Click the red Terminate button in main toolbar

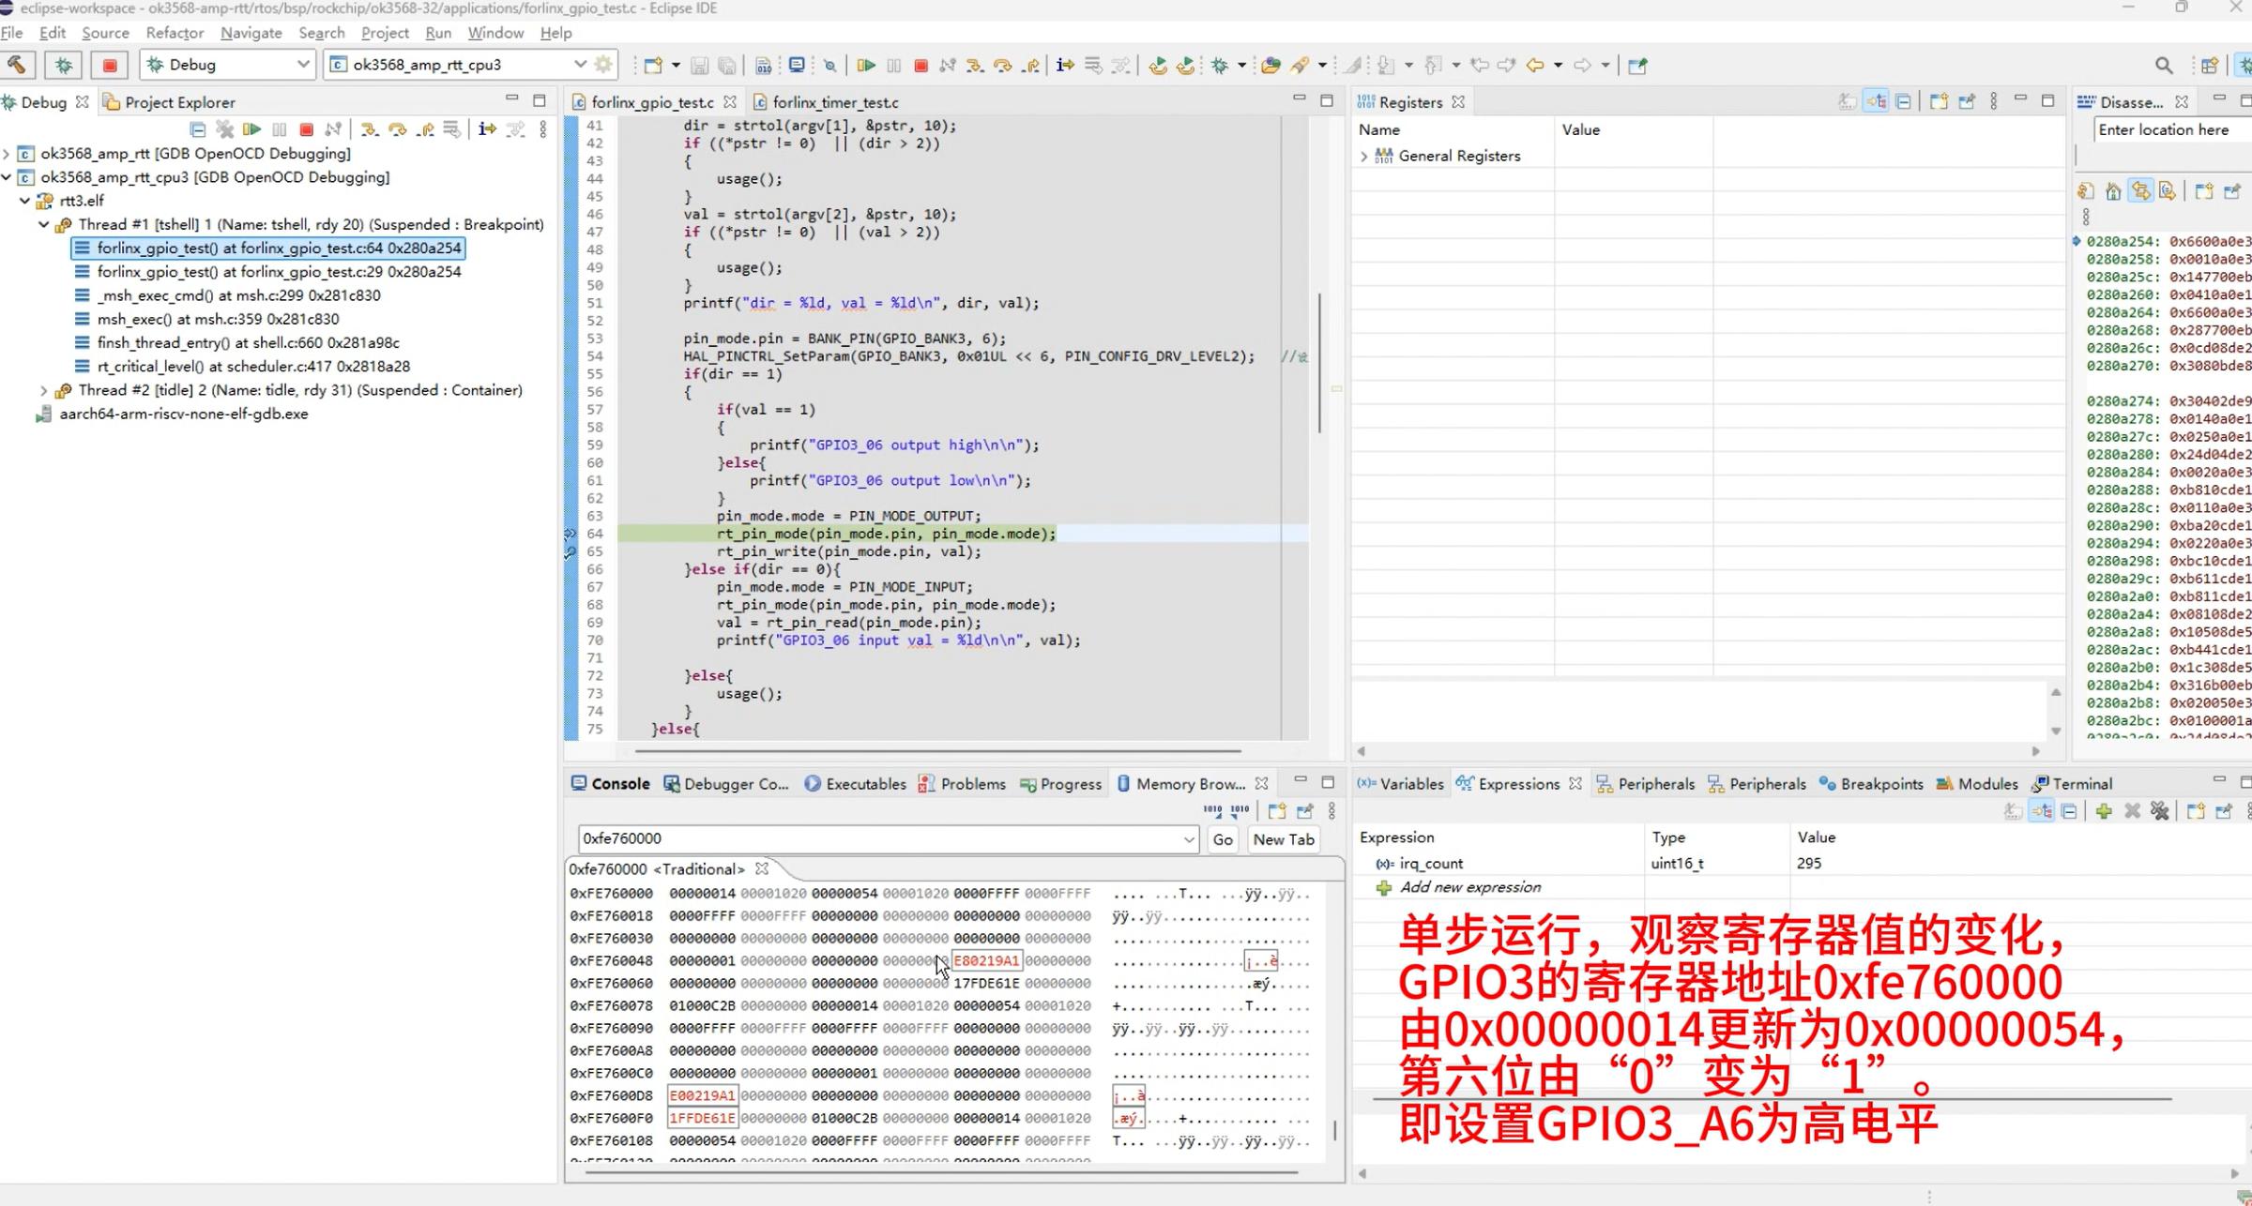[x=921, y=65]
